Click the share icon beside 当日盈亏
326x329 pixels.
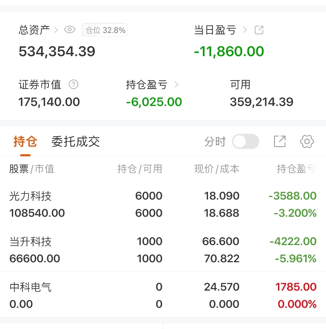[x=259, y=30]
